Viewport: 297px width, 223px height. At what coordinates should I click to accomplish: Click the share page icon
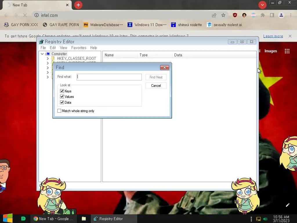214,15
